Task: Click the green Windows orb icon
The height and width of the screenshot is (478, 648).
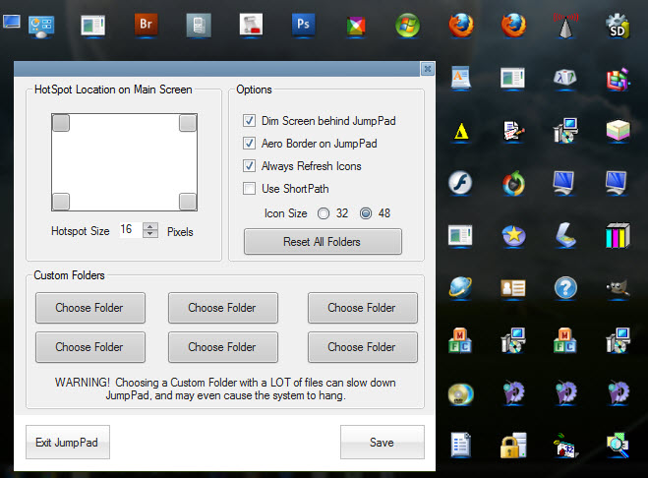Action: (407, 26)
